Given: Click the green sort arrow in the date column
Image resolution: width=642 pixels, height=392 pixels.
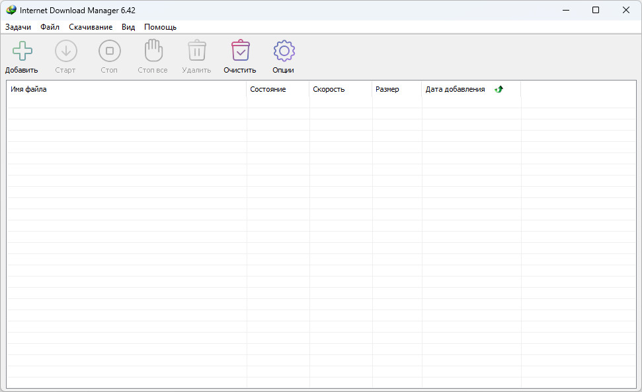Looking at the screenshot, I should tap(499, 90).
